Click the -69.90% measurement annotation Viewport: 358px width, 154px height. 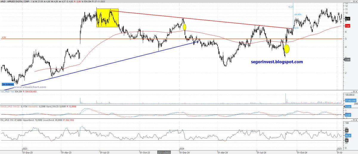coord(297,14)
